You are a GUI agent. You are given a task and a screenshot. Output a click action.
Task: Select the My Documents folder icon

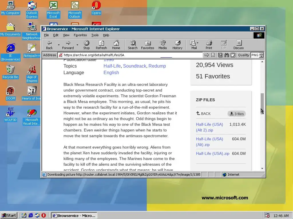[x=10, y=29]
